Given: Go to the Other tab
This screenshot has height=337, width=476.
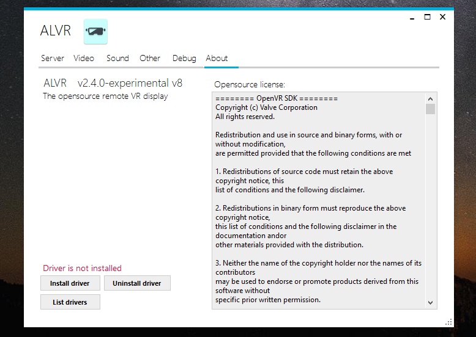Looking at the screenshot, I should pos(150,58).
